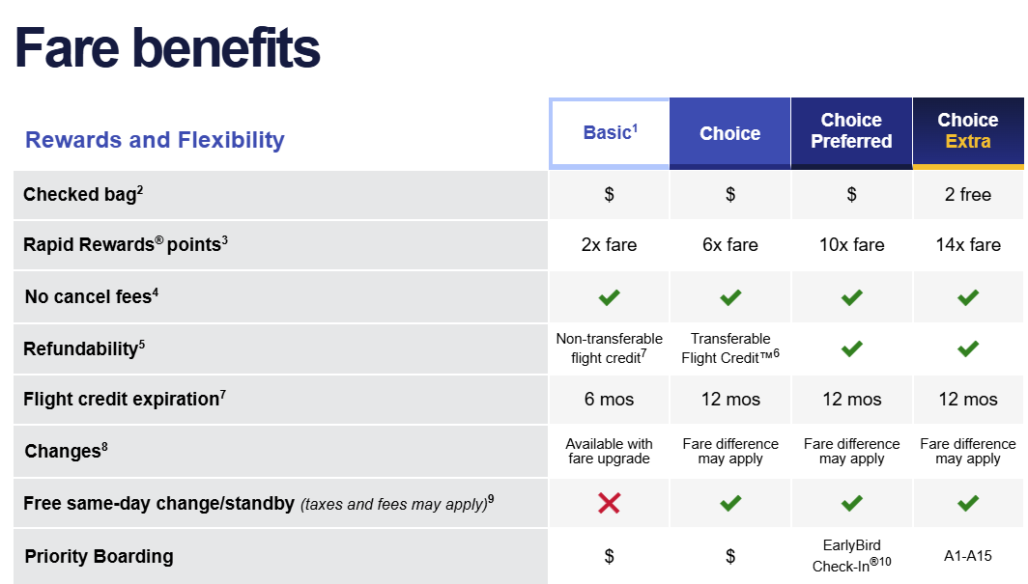
Task: Click Choice Preferred's same-day change checkmark
Action: (851, 503)
